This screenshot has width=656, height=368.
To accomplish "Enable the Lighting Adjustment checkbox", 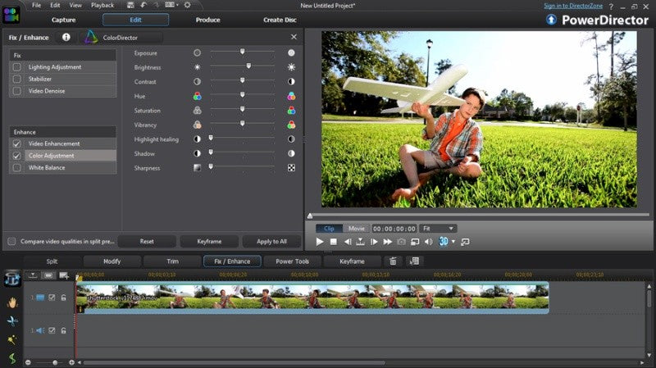I will tap(16, 67).
